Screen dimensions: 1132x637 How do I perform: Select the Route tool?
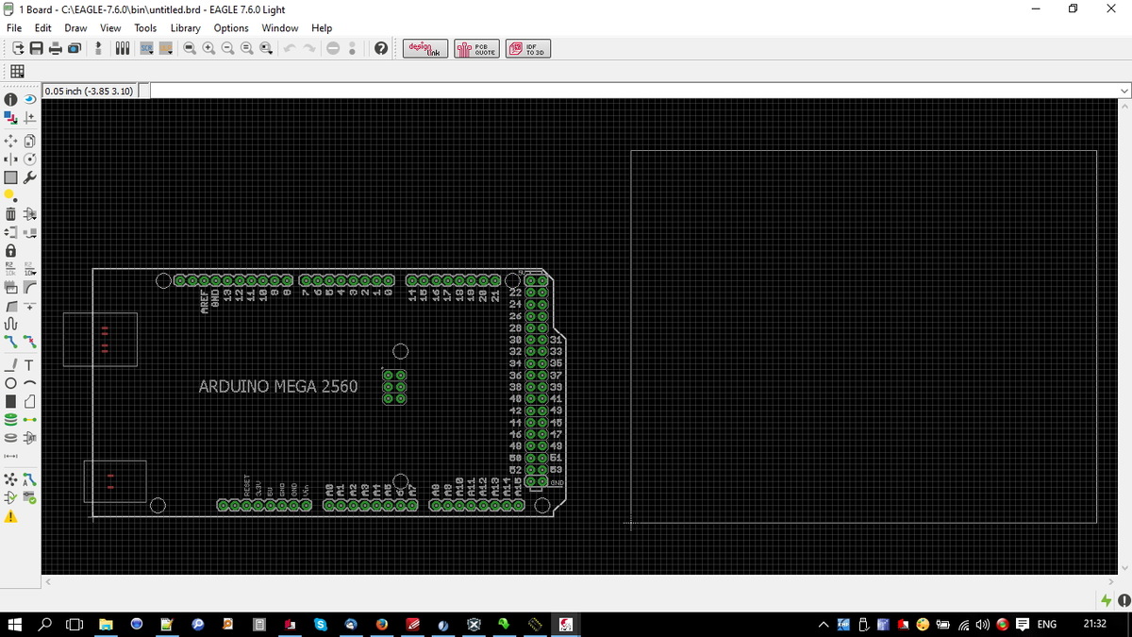pos(10,342)
